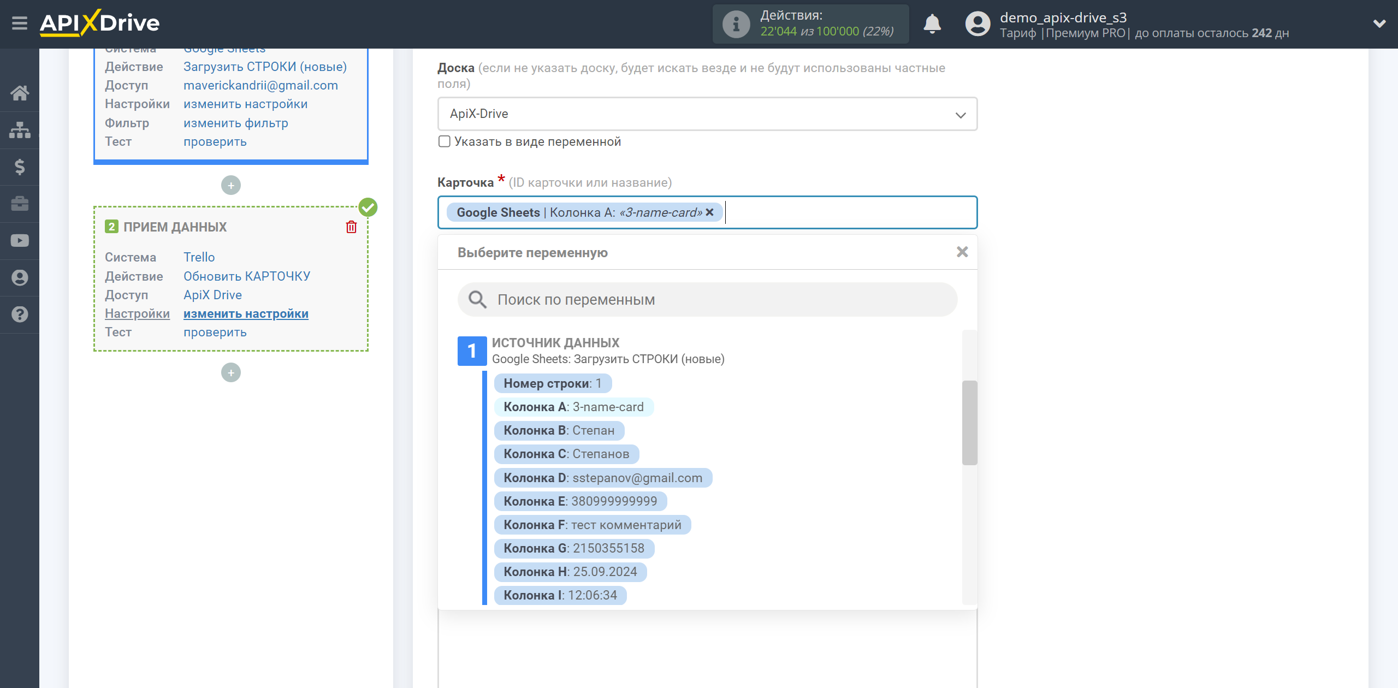This screenshot has height=688, width=1398.
Task: Open the Доска ApiX-Drive dropdown
Action: click(x=707, y=114)
